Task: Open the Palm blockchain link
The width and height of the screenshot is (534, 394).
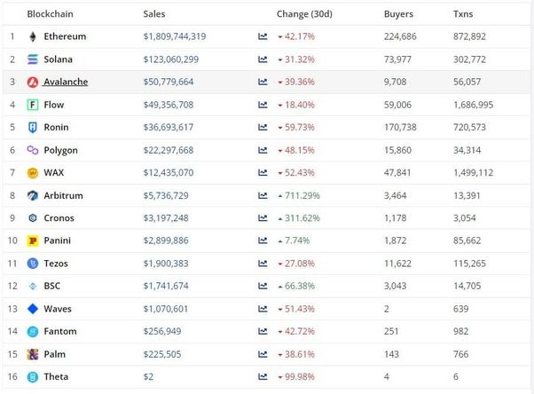Action: click(x=54, y=354)
